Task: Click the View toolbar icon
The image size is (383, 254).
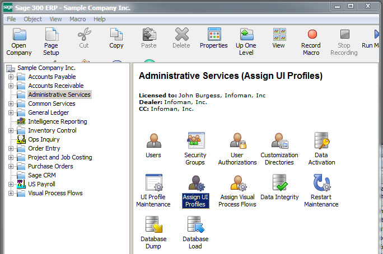Action: (x=279, y=38)
